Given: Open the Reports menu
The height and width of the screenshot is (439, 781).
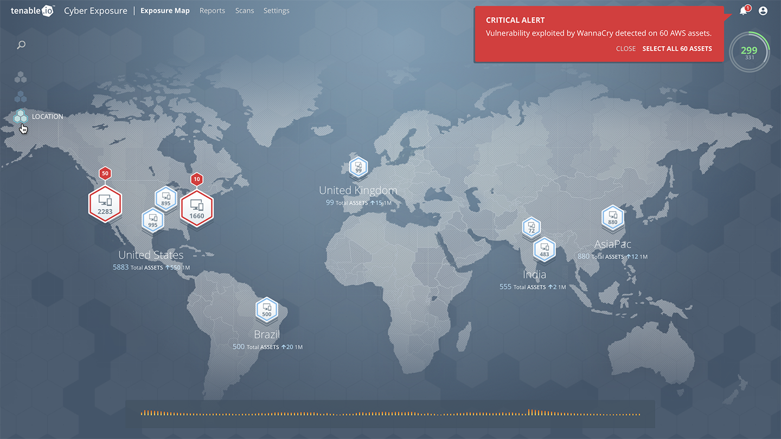Looking at the screenshot, I should [212, 11].
